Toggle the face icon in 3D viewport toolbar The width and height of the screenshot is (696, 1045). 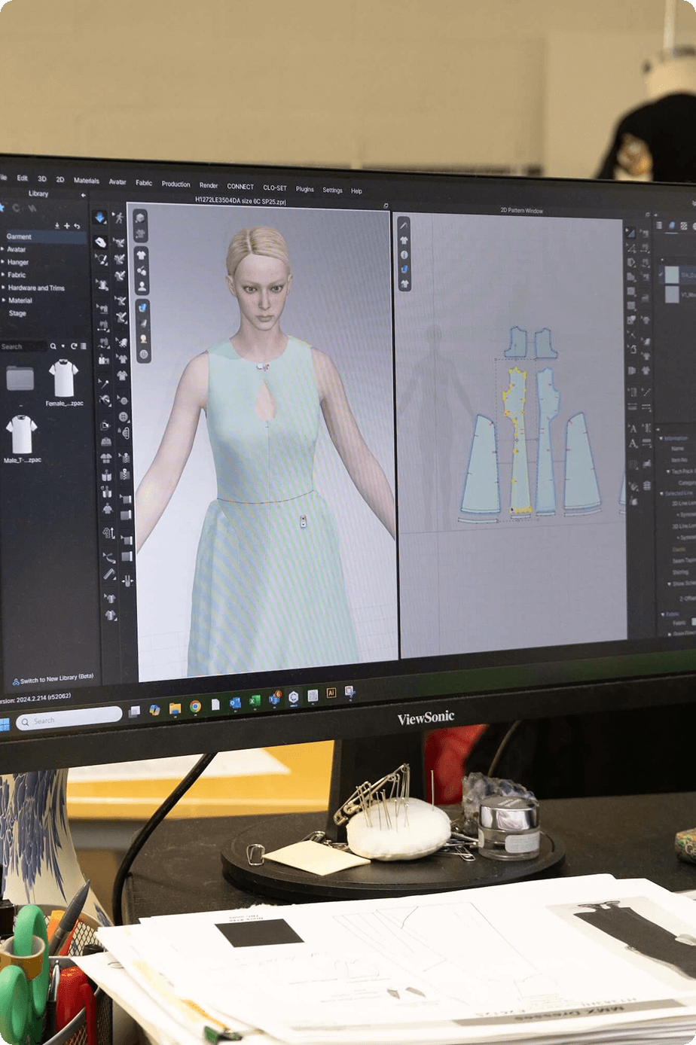[x=142, y=339]
